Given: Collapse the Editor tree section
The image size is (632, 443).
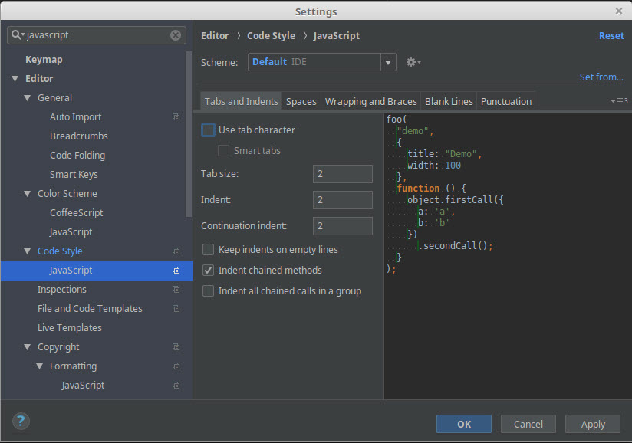Looking at the screenshot, I should pyautogui.click(x=15, y=79).
